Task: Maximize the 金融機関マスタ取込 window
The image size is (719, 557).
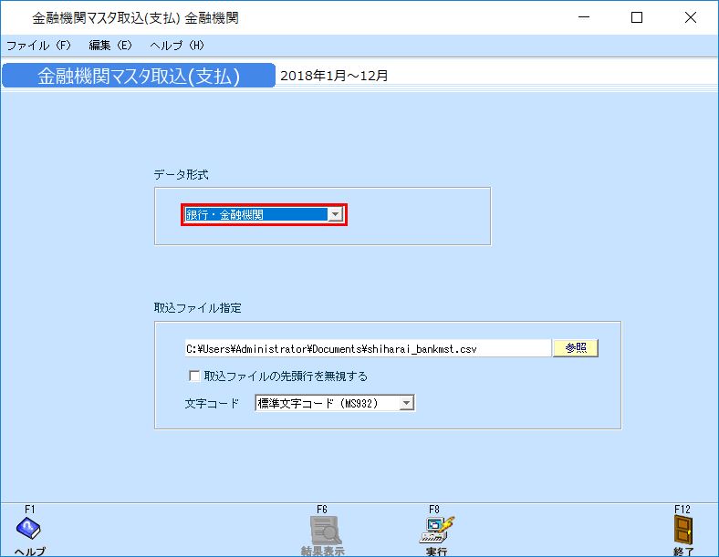Action: 637,17
